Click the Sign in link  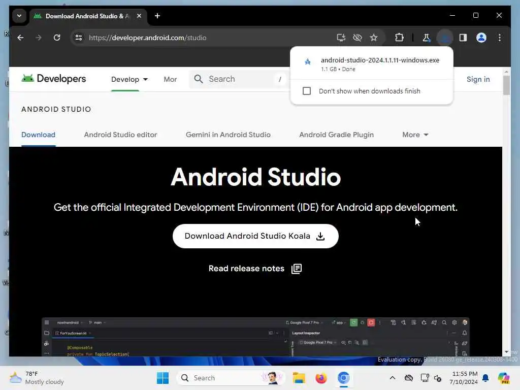[x=478, y=79]
